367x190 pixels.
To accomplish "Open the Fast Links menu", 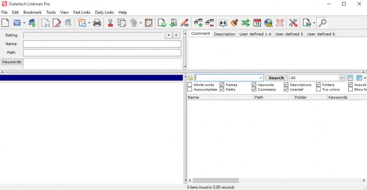I will [x=82, y=12].
